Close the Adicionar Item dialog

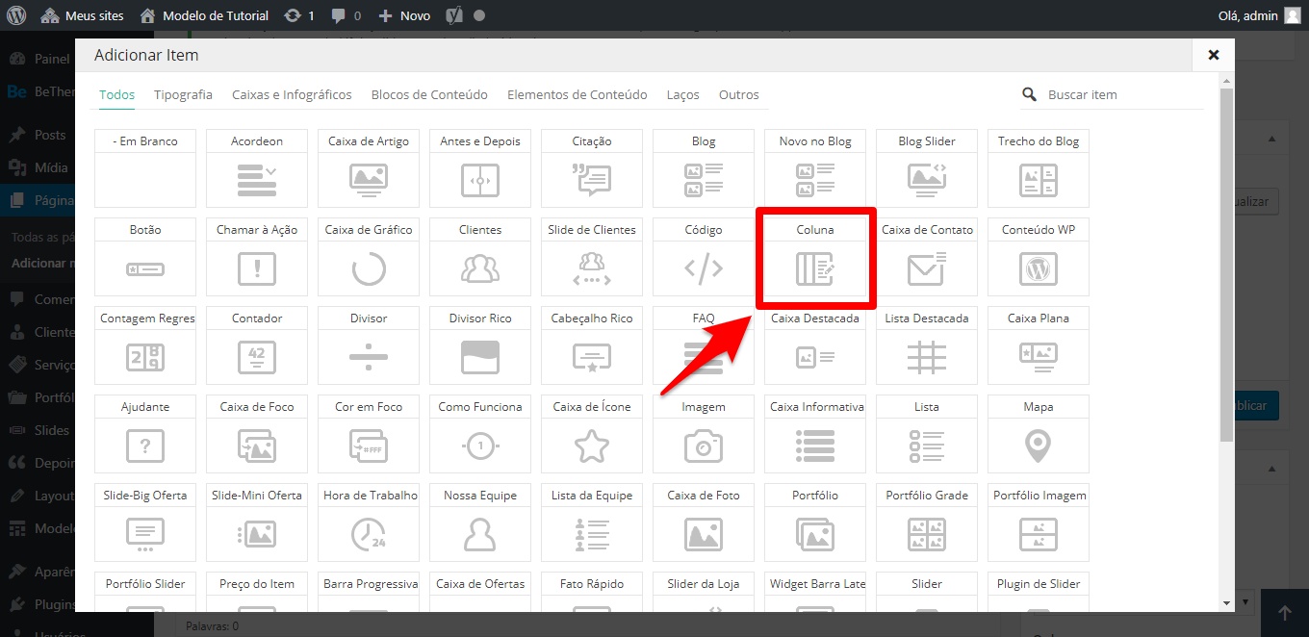(1214, 56)
